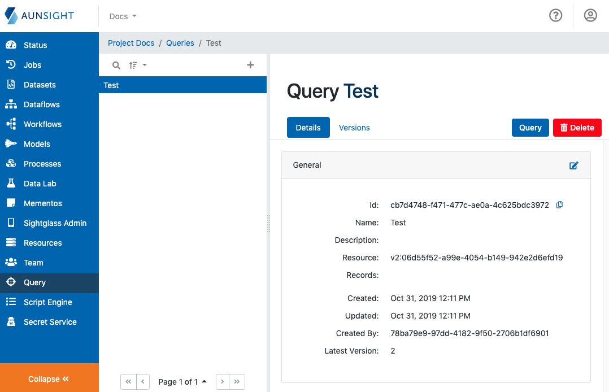The width and height of the screenshot is (609, 392).
Task: Edit the General section with pencil icon
Action: pyautogui.click(x=573, y=165)
